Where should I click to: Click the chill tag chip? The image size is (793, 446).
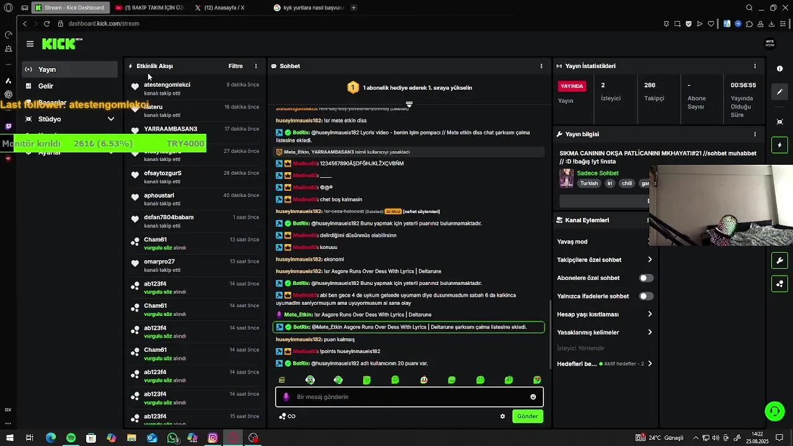(627, 183)
